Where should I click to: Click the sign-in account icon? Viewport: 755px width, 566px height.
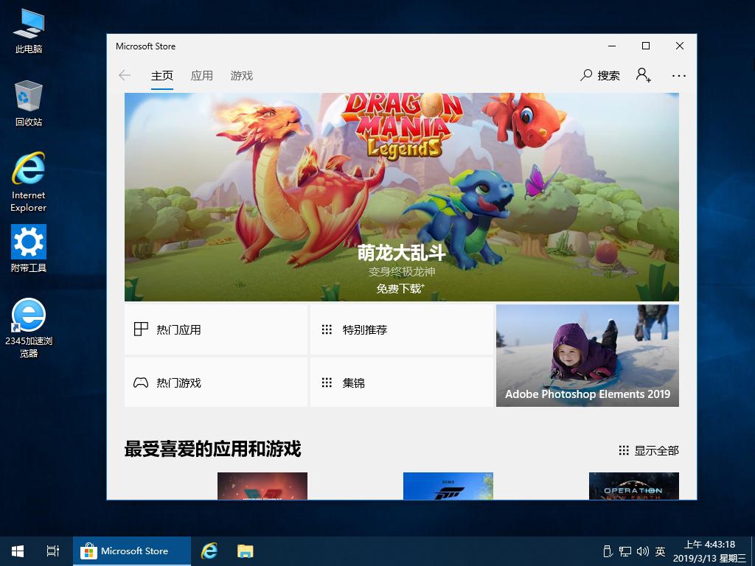coord(643,75)
